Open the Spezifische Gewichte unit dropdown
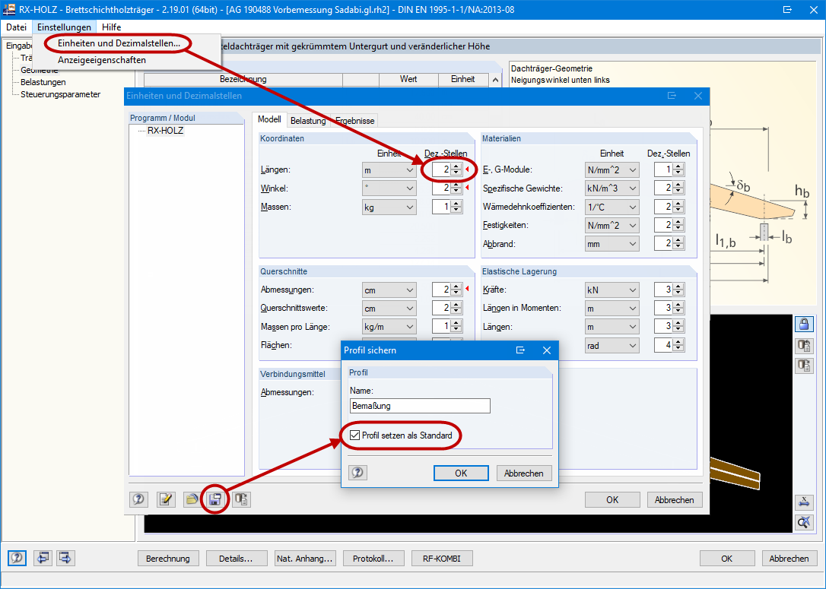This screenshot has width=826, height=589. click(x=612, y=188)
